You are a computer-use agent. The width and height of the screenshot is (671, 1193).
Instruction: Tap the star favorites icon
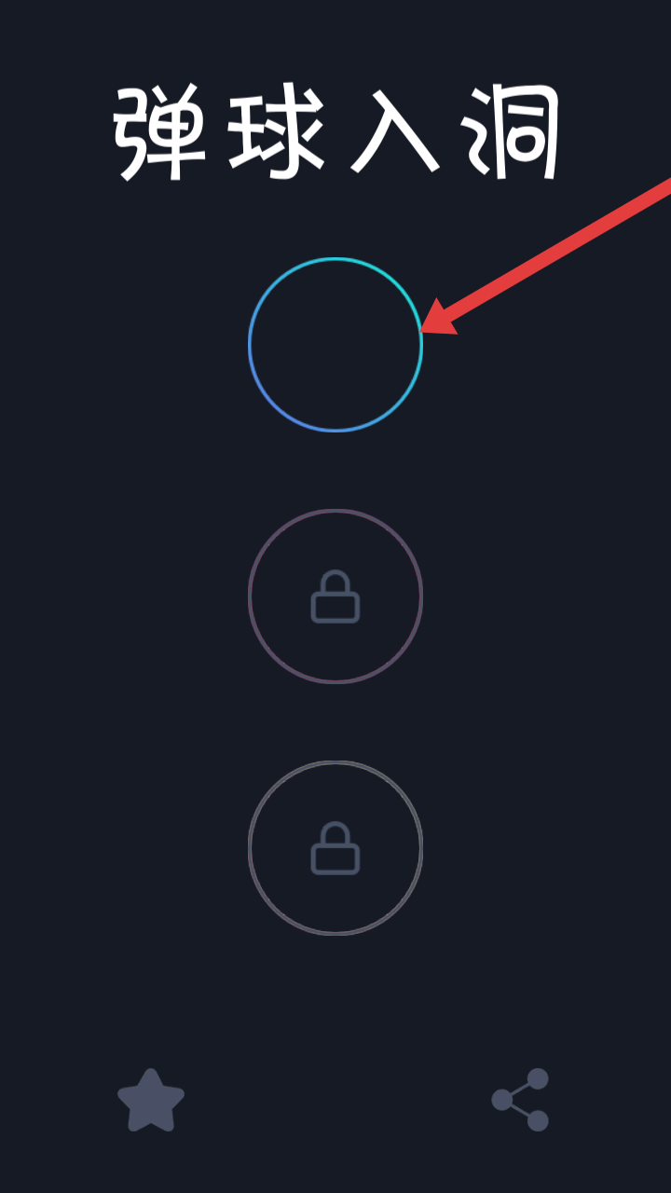(x=151, y=1100)
